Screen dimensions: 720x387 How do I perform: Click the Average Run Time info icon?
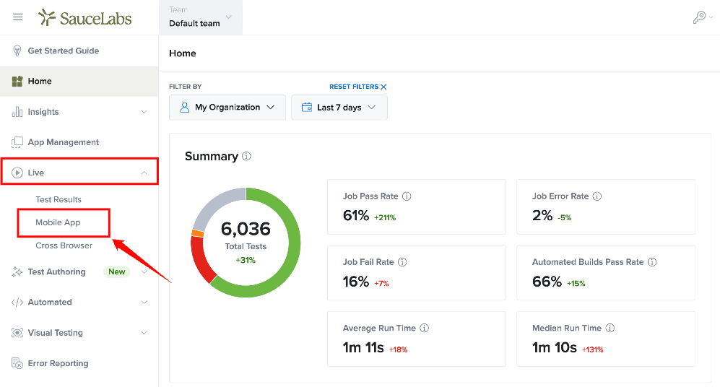[425, 328]
